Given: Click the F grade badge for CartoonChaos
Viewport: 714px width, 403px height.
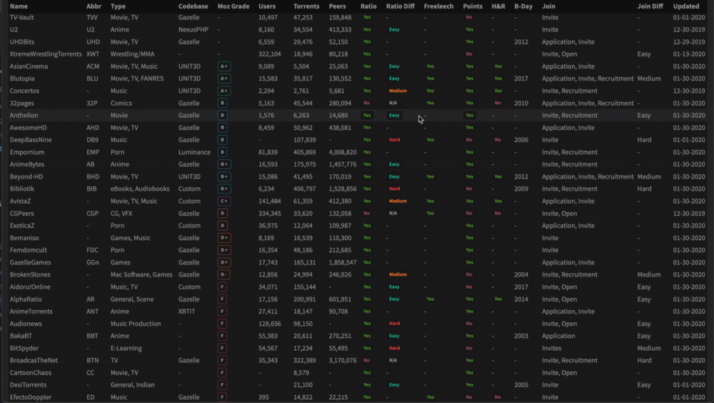Looking at the screenshot, I should click(x=222, y=372).
